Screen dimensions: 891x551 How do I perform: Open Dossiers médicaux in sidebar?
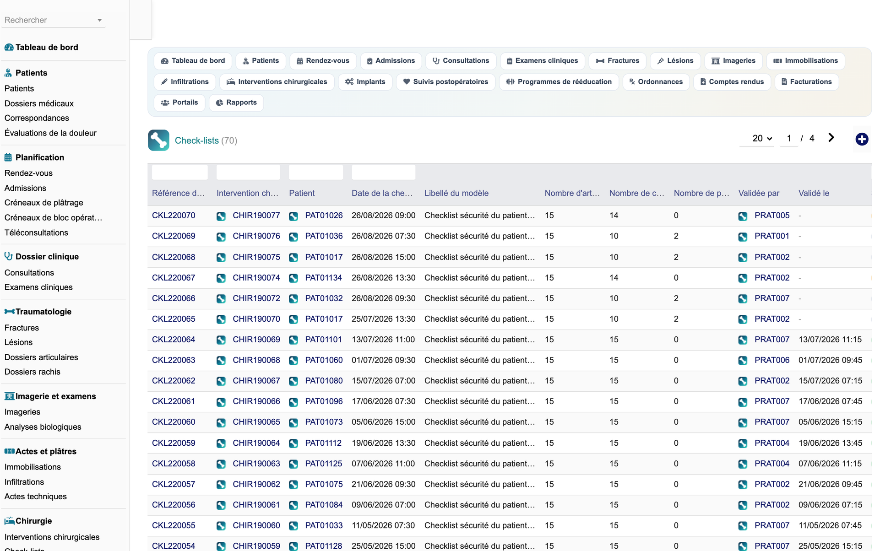coord(39,103)
